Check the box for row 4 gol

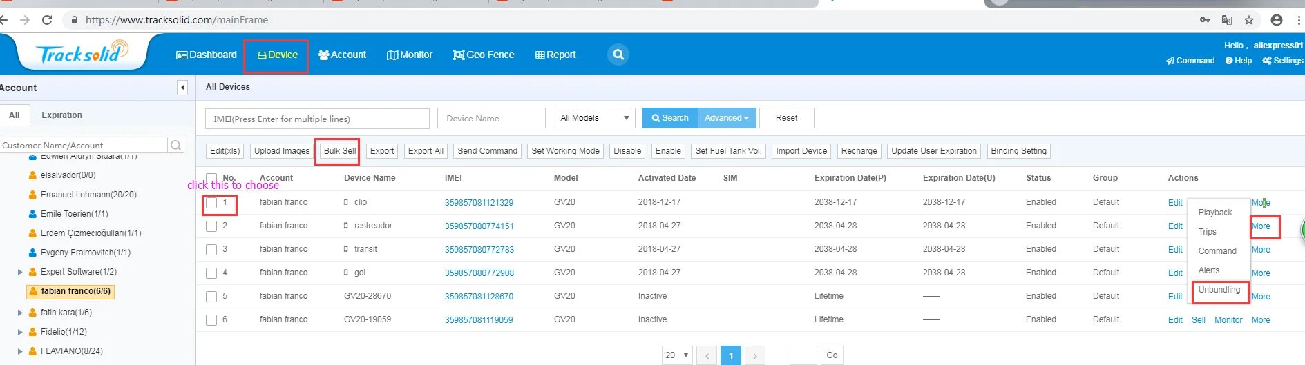click(x=211, y=273)
